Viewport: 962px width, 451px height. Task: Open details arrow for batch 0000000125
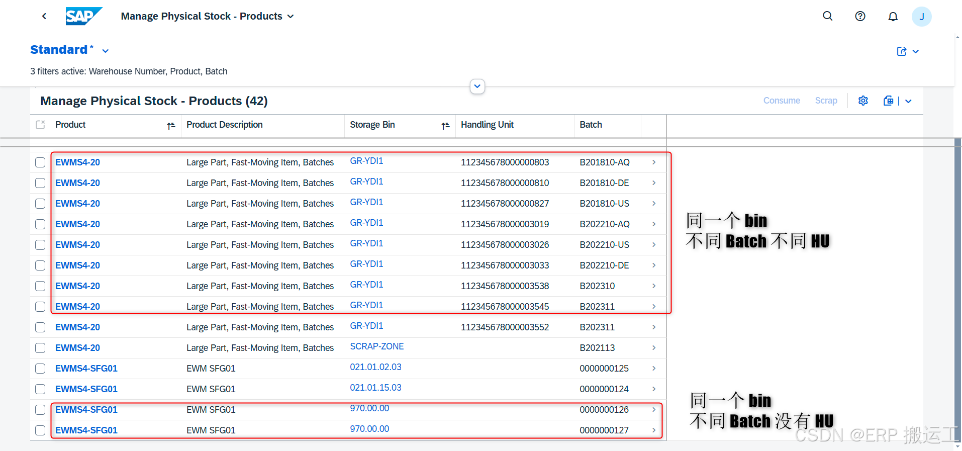pos(654,368)
